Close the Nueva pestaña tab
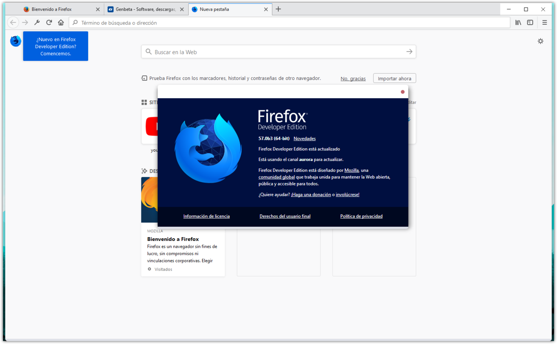Image resolution: width=557 pixels, height=344 pixels. click(x=266, y=9)
